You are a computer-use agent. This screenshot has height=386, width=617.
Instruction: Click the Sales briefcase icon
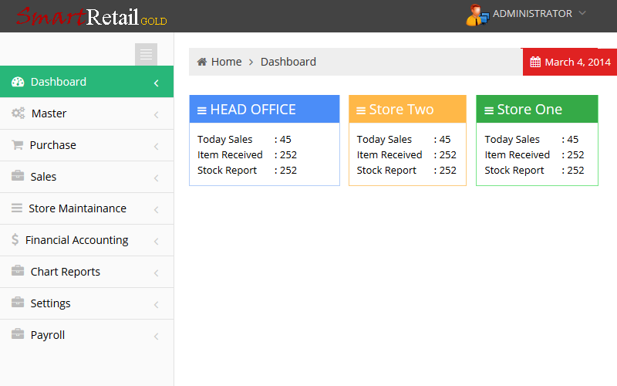18,177
